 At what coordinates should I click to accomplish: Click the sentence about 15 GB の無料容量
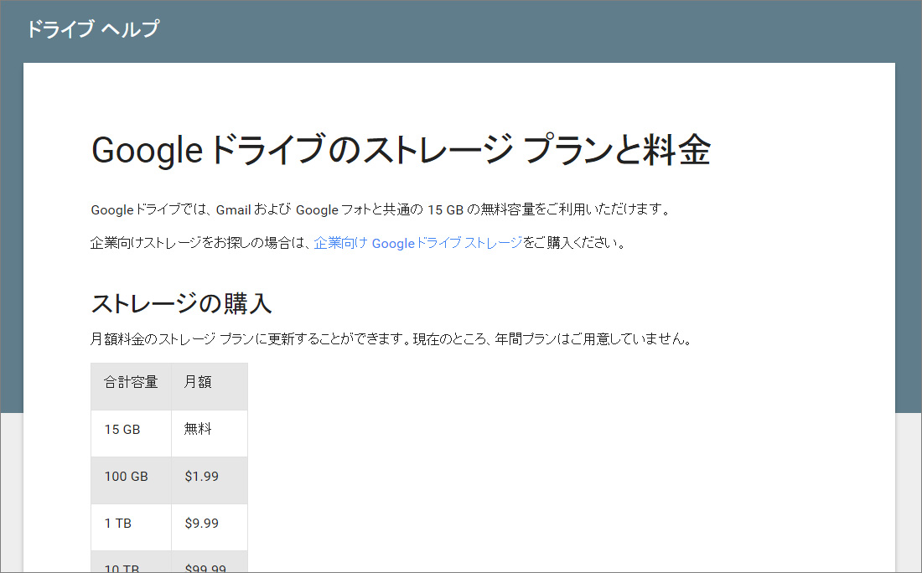pos(381,209)
